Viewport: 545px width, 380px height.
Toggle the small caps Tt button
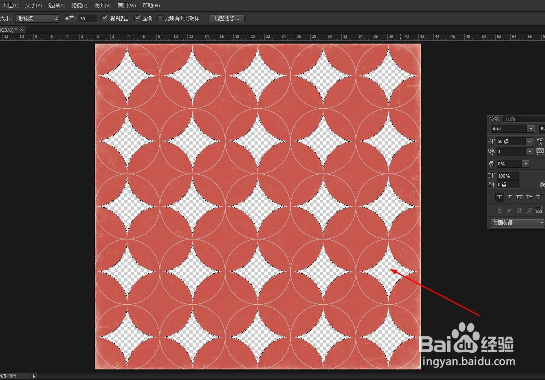[529, 197]
